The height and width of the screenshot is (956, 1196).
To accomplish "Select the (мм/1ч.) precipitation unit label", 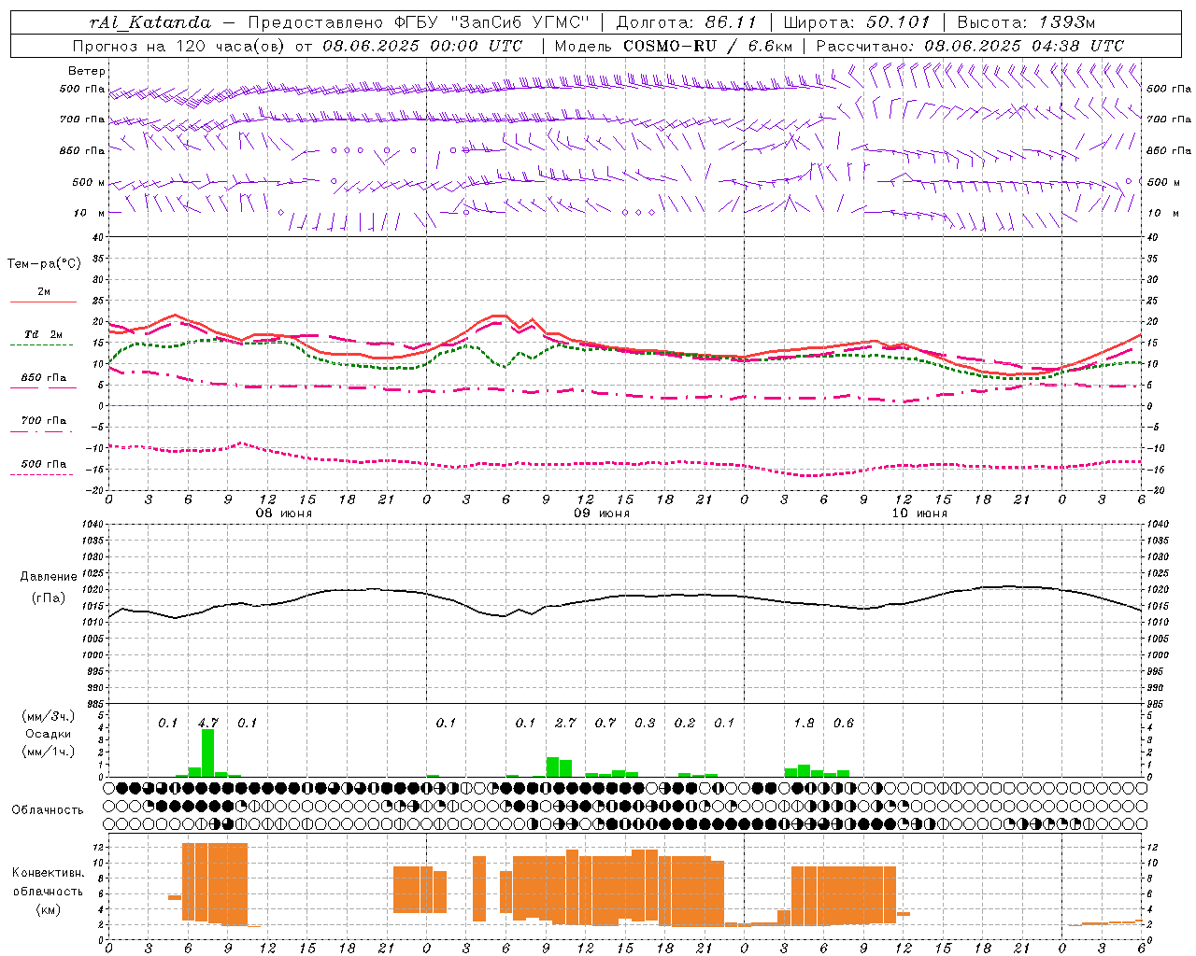I will (x=49, y=752).
